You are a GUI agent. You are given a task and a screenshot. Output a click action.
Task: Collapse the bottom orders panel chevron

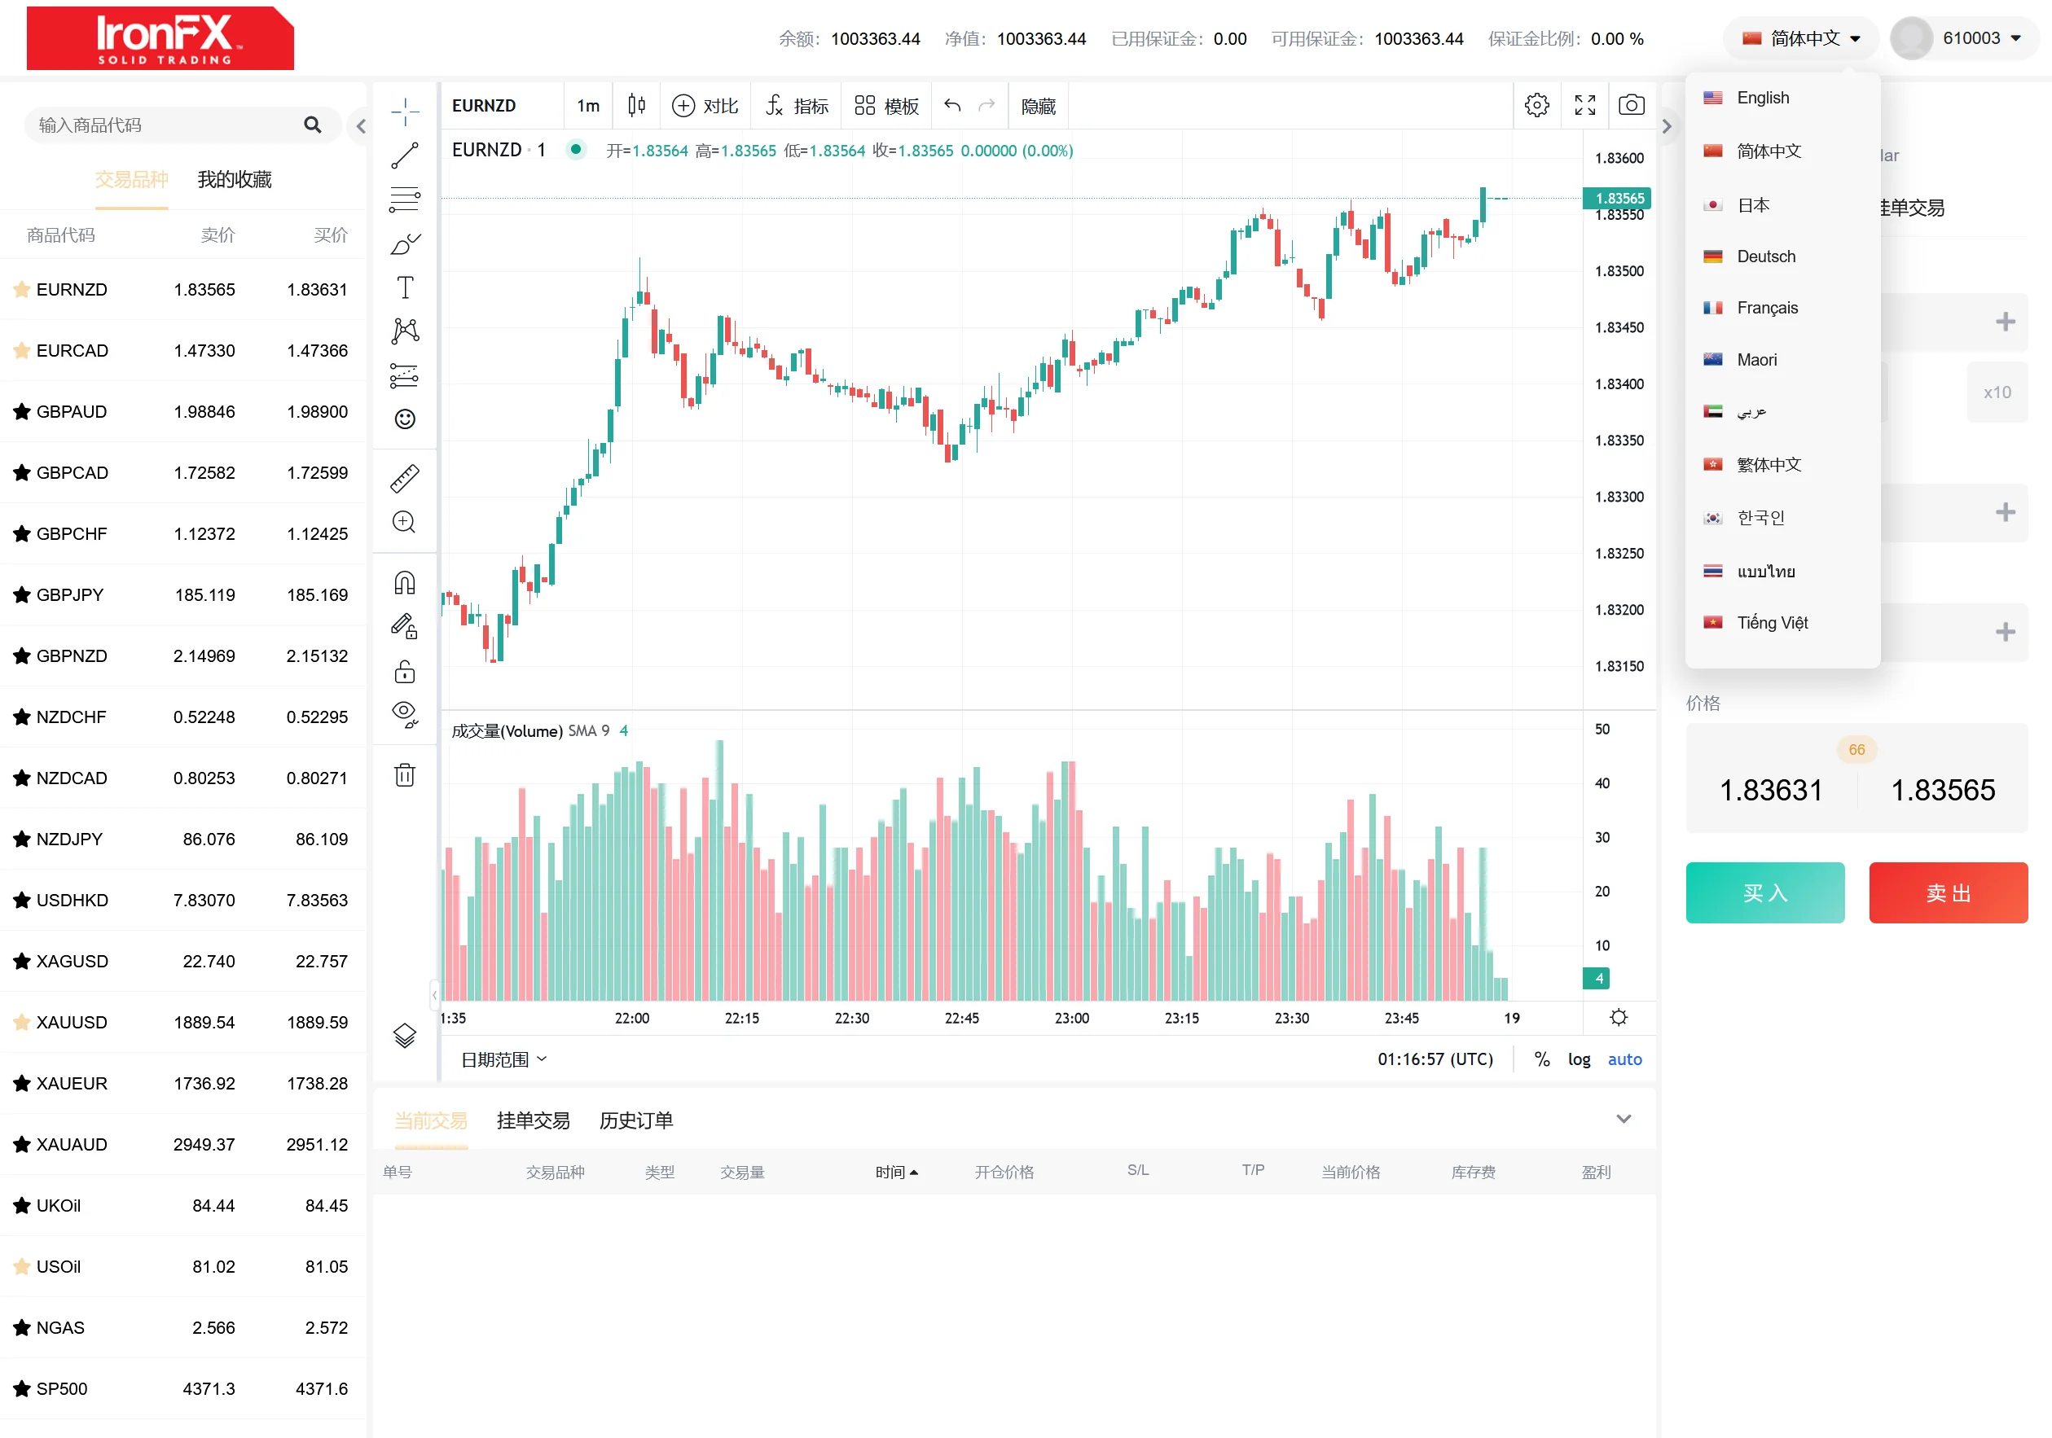(1623, 1119)
